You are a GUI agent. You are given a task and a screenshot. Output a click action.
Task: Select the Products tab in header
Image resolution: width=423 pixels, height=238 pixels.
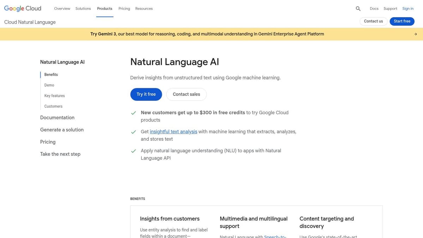[x=105, y=8]
